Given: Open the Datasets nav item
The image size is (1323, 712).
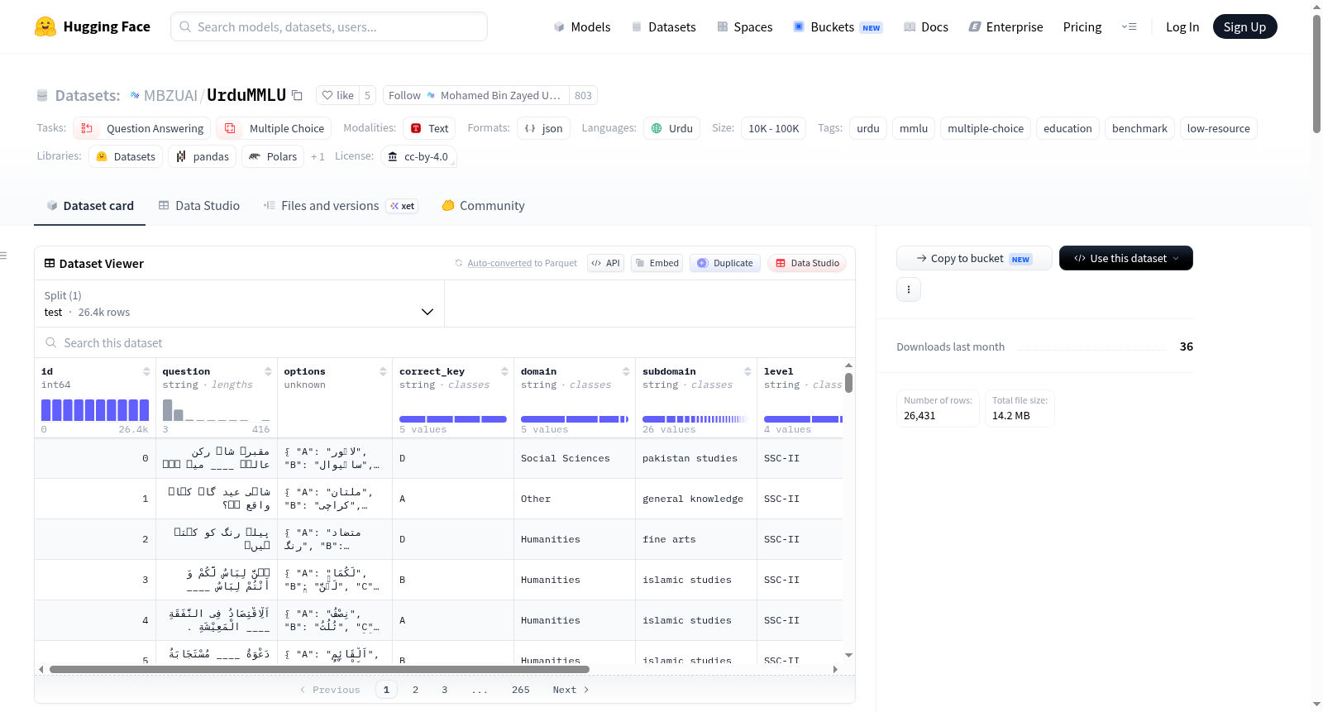Looking at the screenshot, I should coord(664,26).
